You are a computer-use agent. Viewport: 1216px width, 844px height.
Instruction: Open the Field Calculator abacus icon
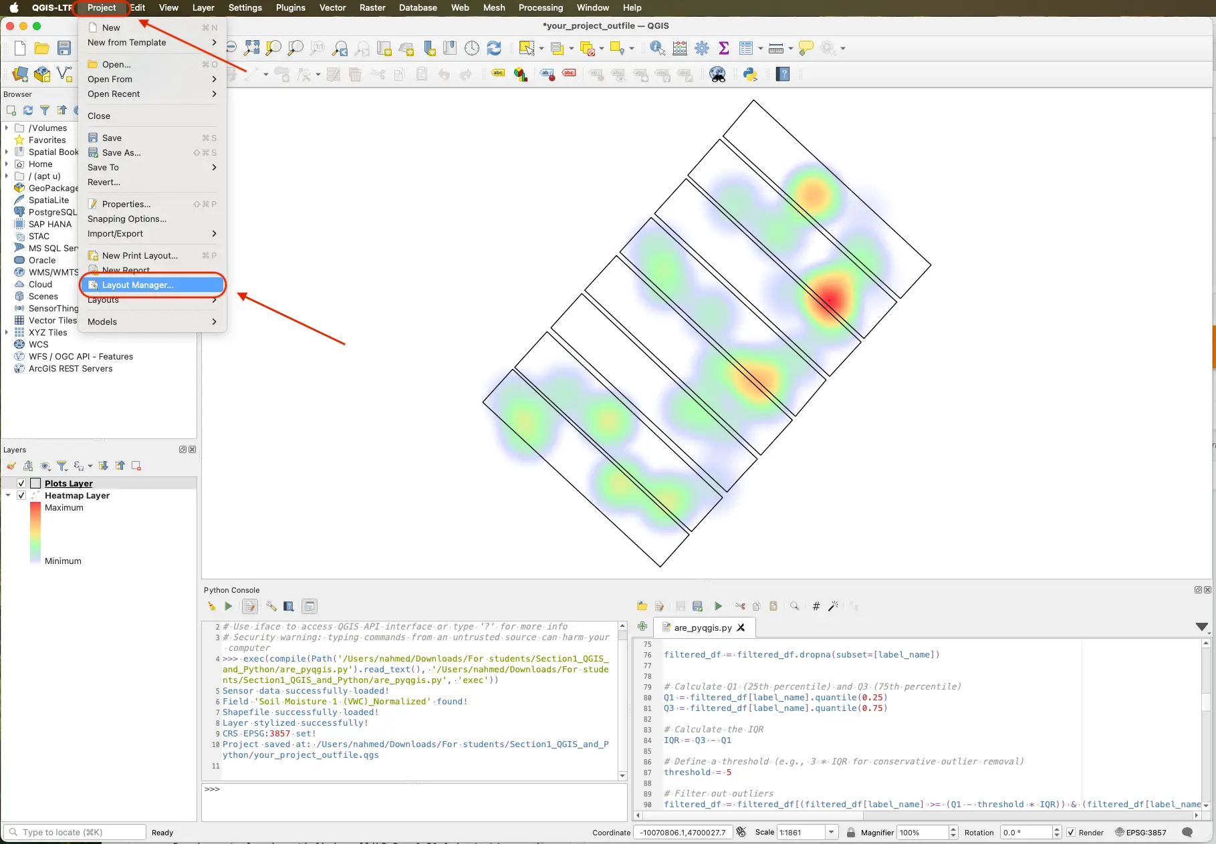pyautogui.click(x=680, y=48)
